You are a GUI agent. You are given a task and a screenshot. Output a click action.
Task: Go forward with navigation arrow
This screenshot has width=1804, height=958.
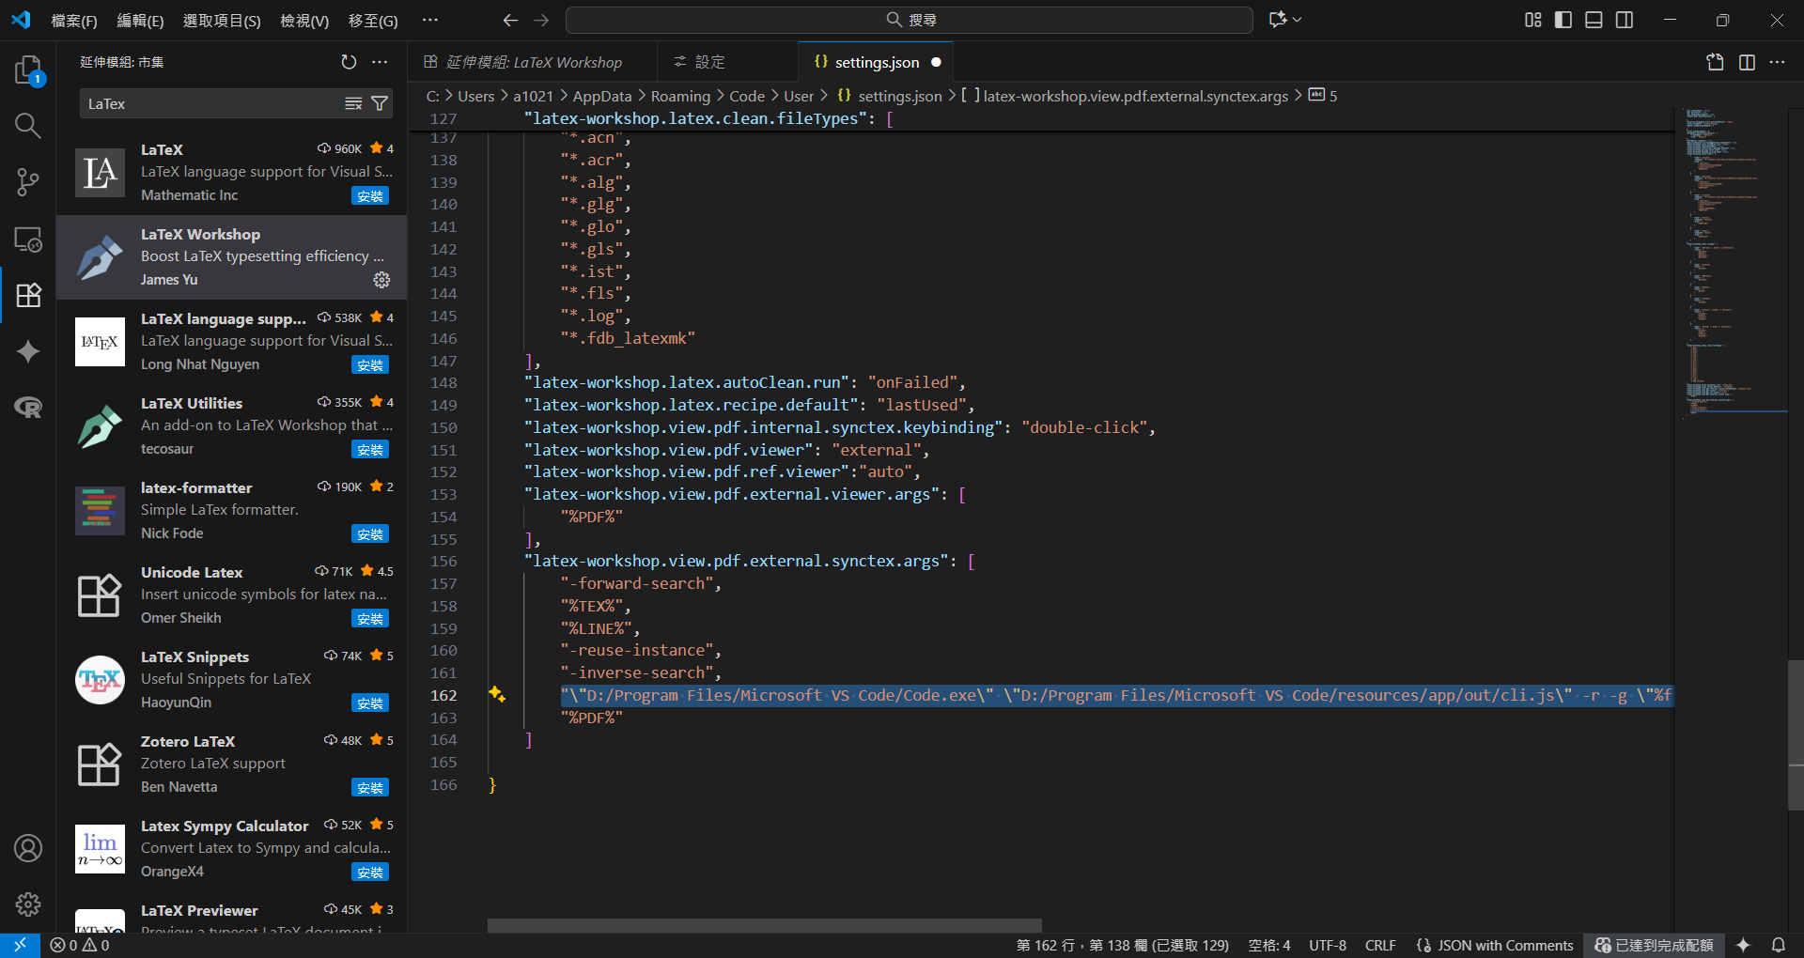point(541,20)
